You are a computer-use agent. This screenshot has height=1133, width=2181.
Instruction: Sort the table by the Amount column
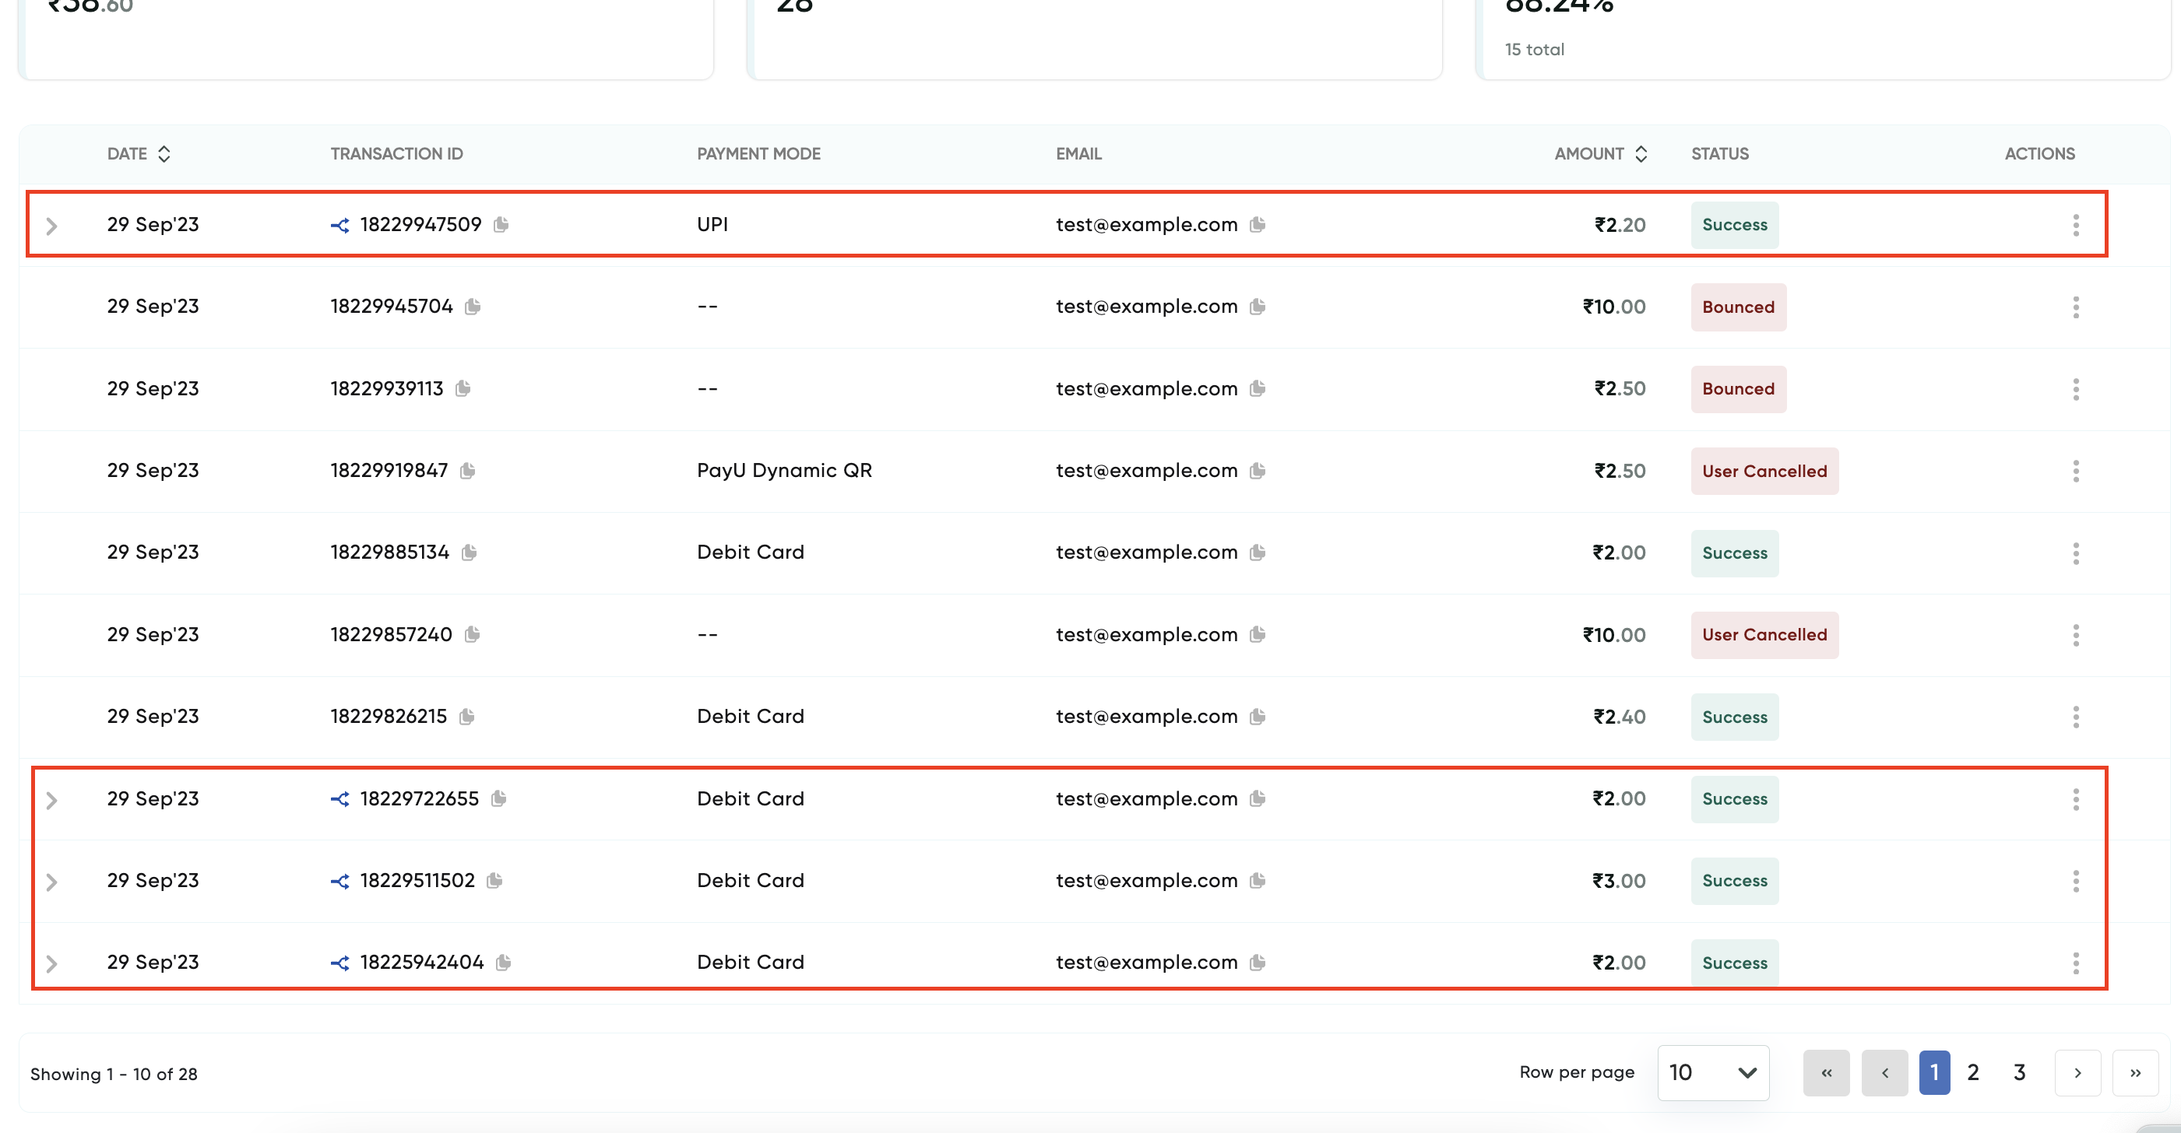pyautogui.click(x=1641, y=154)
